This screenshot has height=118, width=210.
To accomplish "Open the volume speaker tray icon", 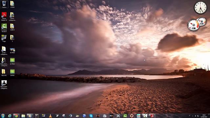I will [195, 116].
